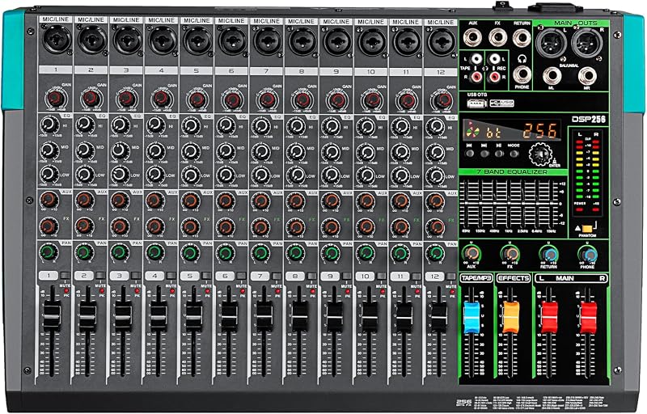Toggle the channel 8 MUTE button

311,276
